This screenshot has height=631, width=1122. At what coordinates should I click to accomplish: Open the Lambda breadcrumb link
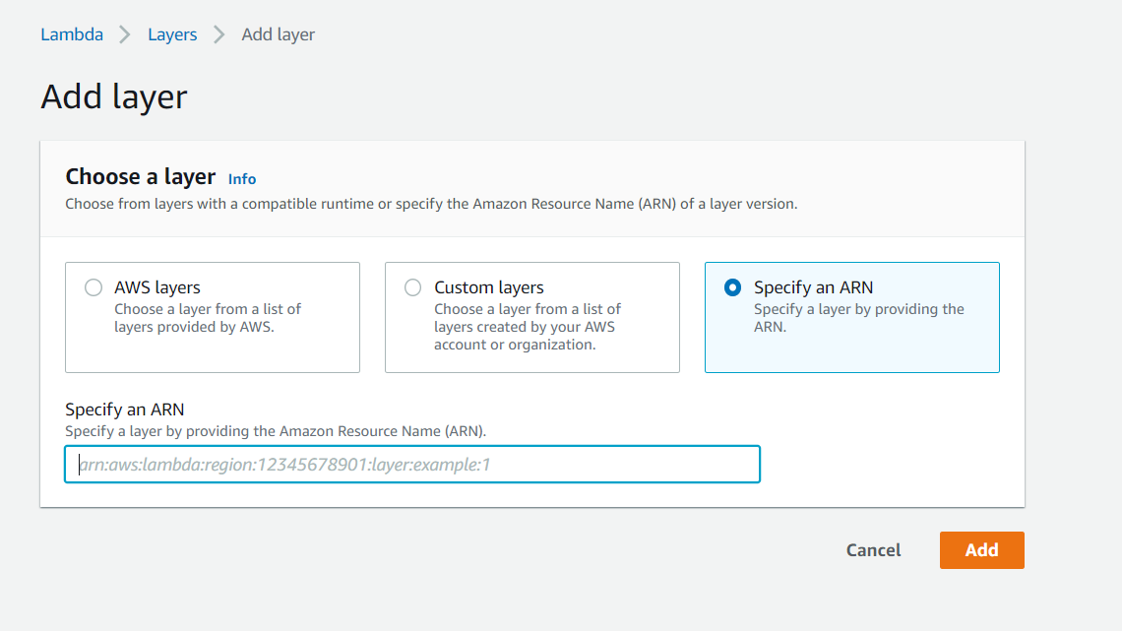tap(71, 34)
